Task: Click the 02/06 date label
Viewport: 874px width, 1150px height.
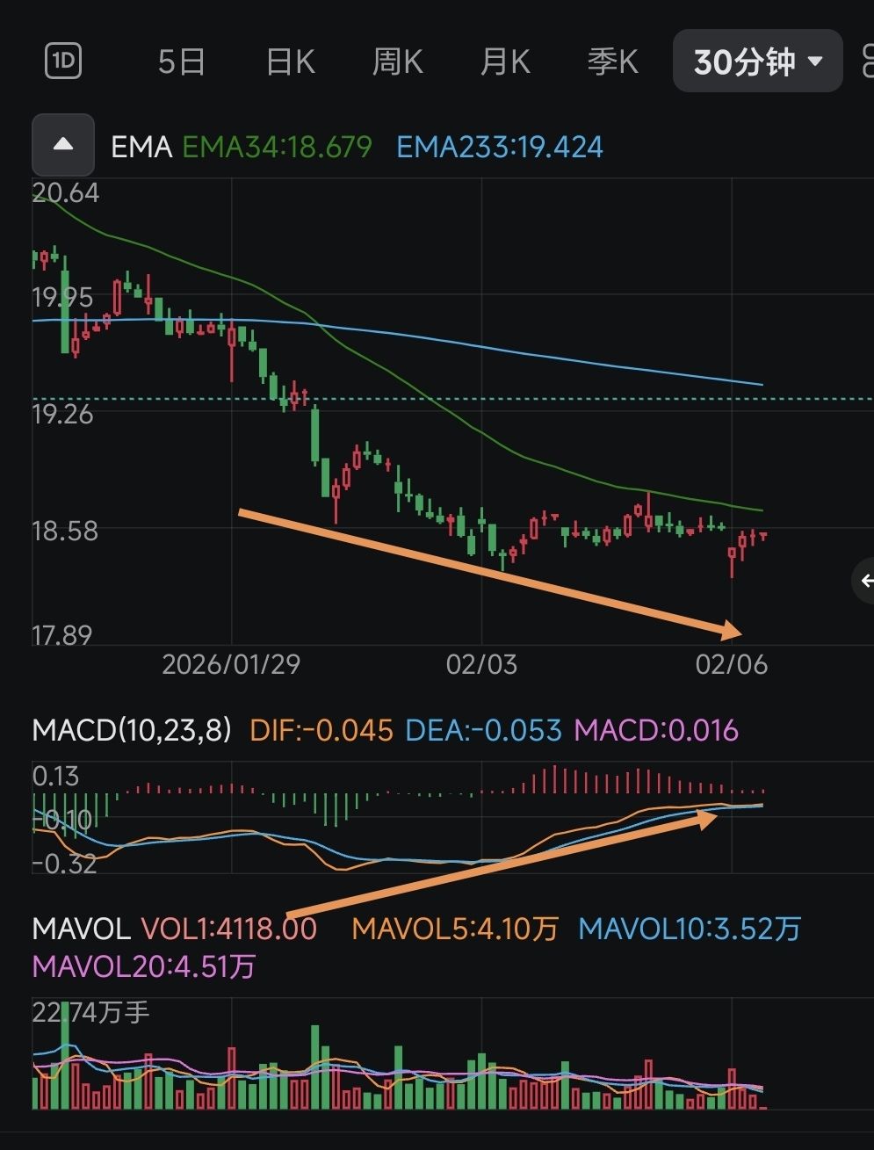Action: 732,664
